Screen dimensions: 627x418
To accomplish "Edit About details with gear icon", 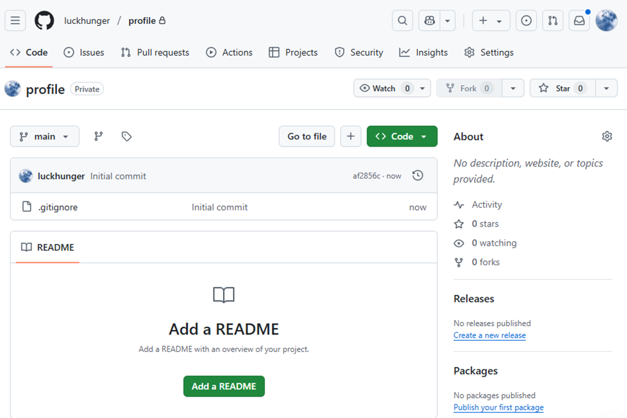I will (x=607, y=136).
